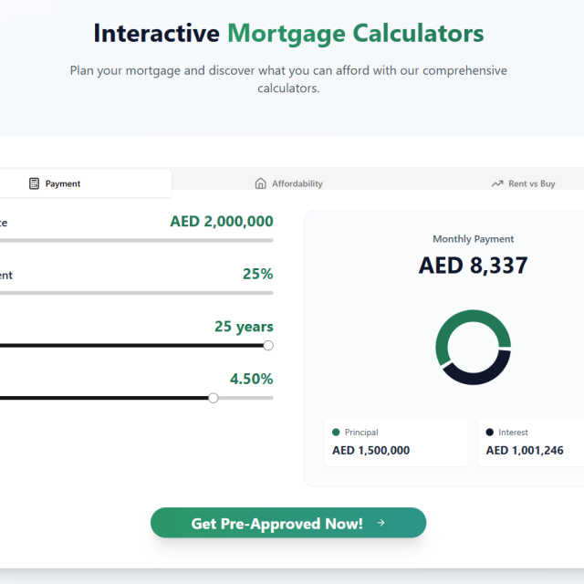Viewport: 584px width, 584px height.
Task: Click the slider track under the 25% value
Action: 137,293
